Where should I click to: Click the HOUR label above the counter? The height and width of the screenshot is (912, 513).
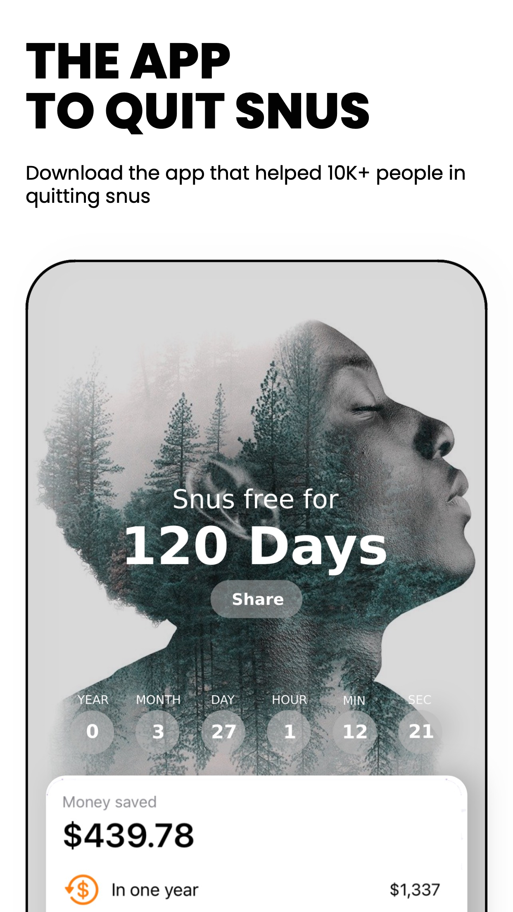pos(289,700)
